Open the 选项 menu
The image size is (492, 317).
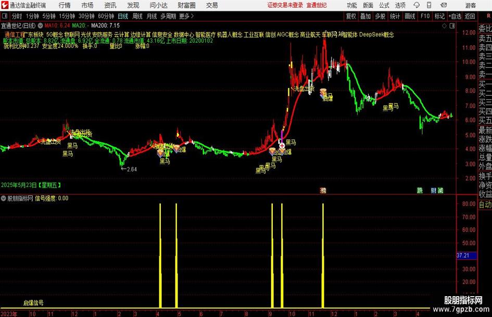point(400,5)
